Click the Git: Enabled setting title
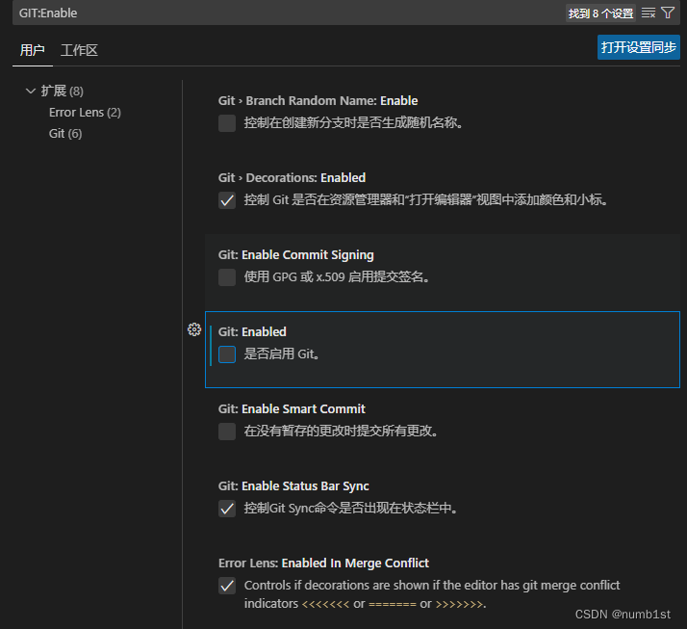687x629 pixels. tap(252, 332)
